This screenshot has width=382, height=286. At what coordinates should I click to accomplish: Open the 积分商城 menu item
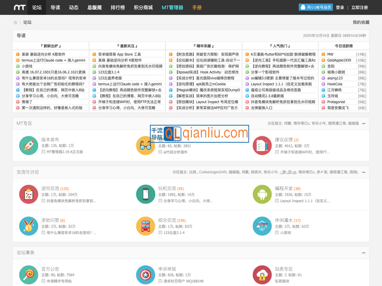coord(143,8)
